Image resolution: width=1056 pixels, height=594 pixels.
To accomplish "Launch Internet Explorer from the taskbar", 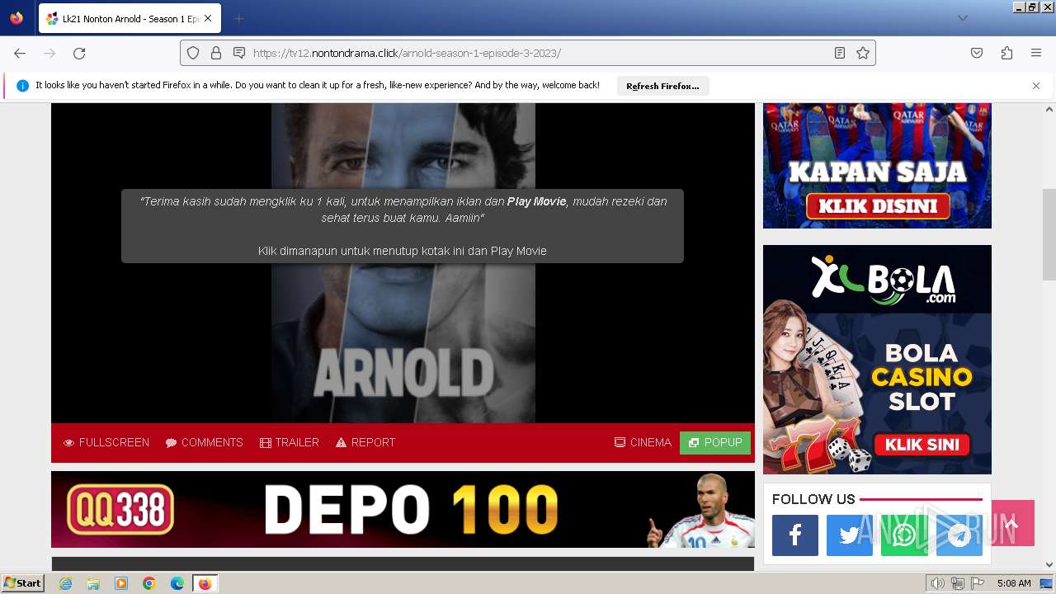I will [65, 583].
